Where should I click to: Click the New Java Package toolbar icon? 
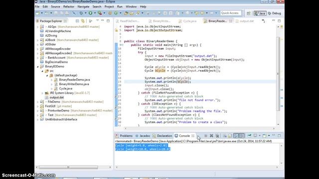110,13
